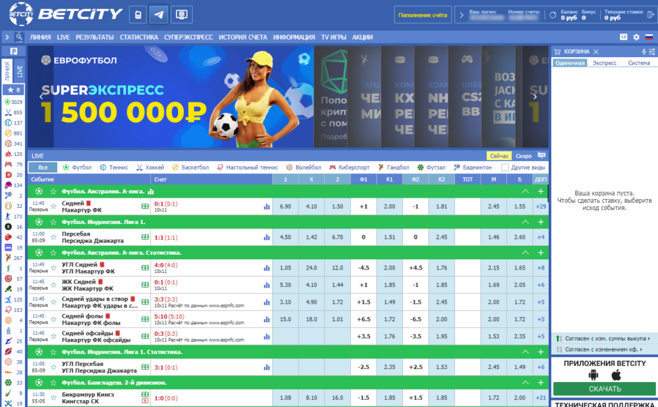
Task: Switch to Система bet slip tab
Action: pyautogui.click(x=639, y=63)
